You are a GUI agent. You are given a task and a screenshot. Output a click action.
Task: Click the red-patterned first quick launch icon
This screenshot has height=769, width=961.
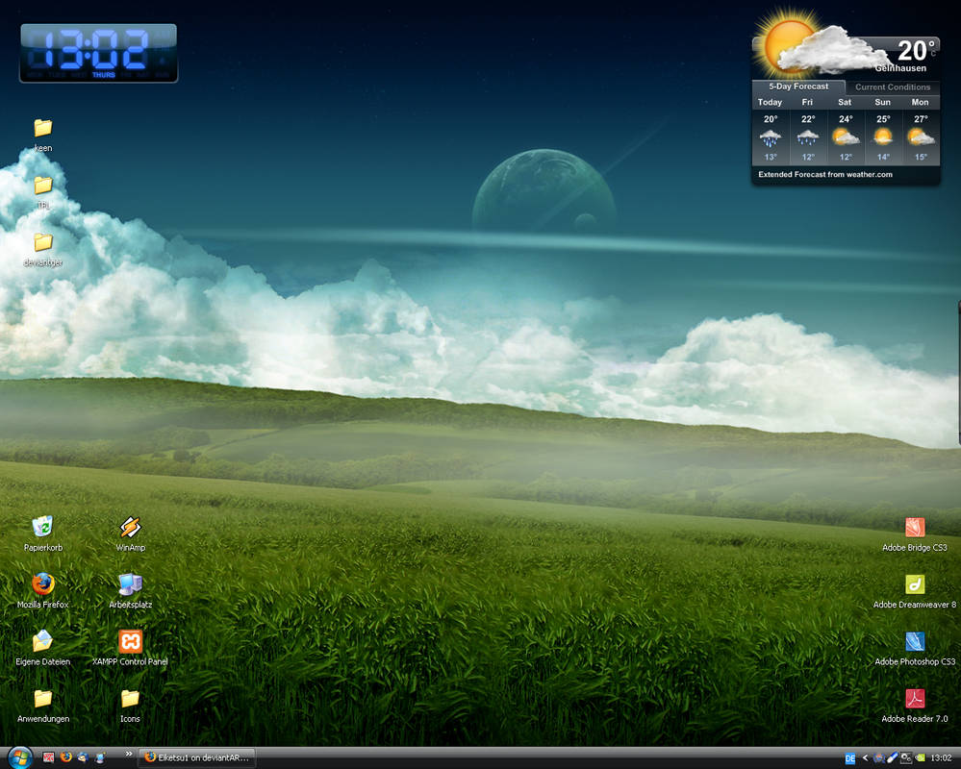click(48, 757)
